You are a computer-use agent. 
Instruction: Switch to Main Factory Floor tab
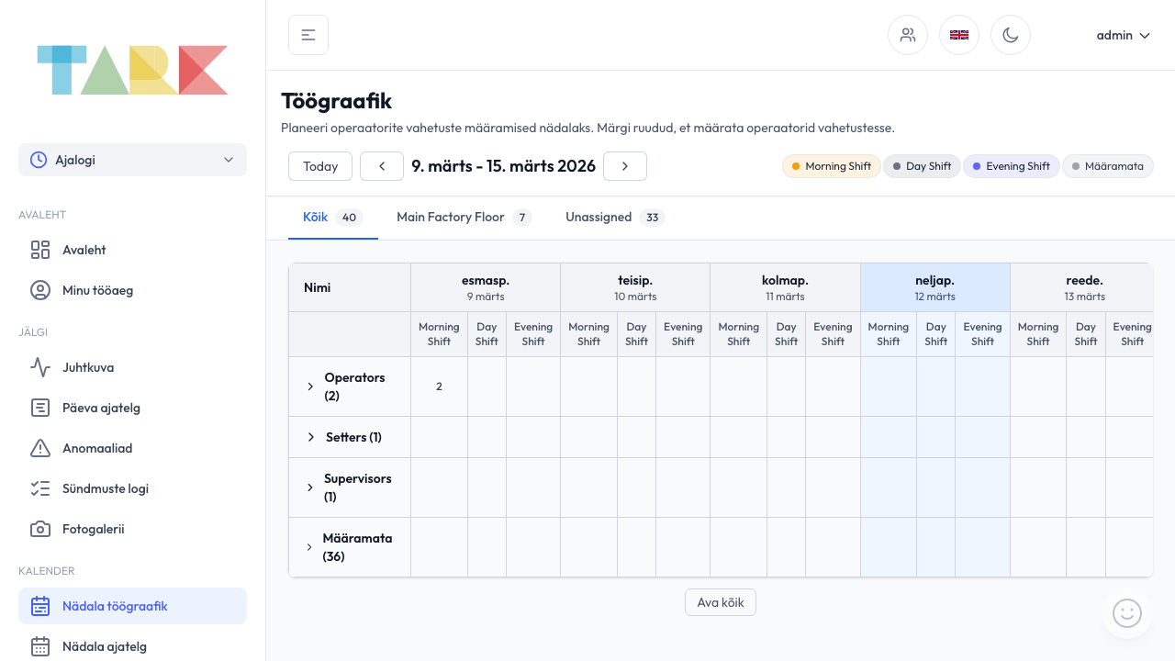click(464, 218)
